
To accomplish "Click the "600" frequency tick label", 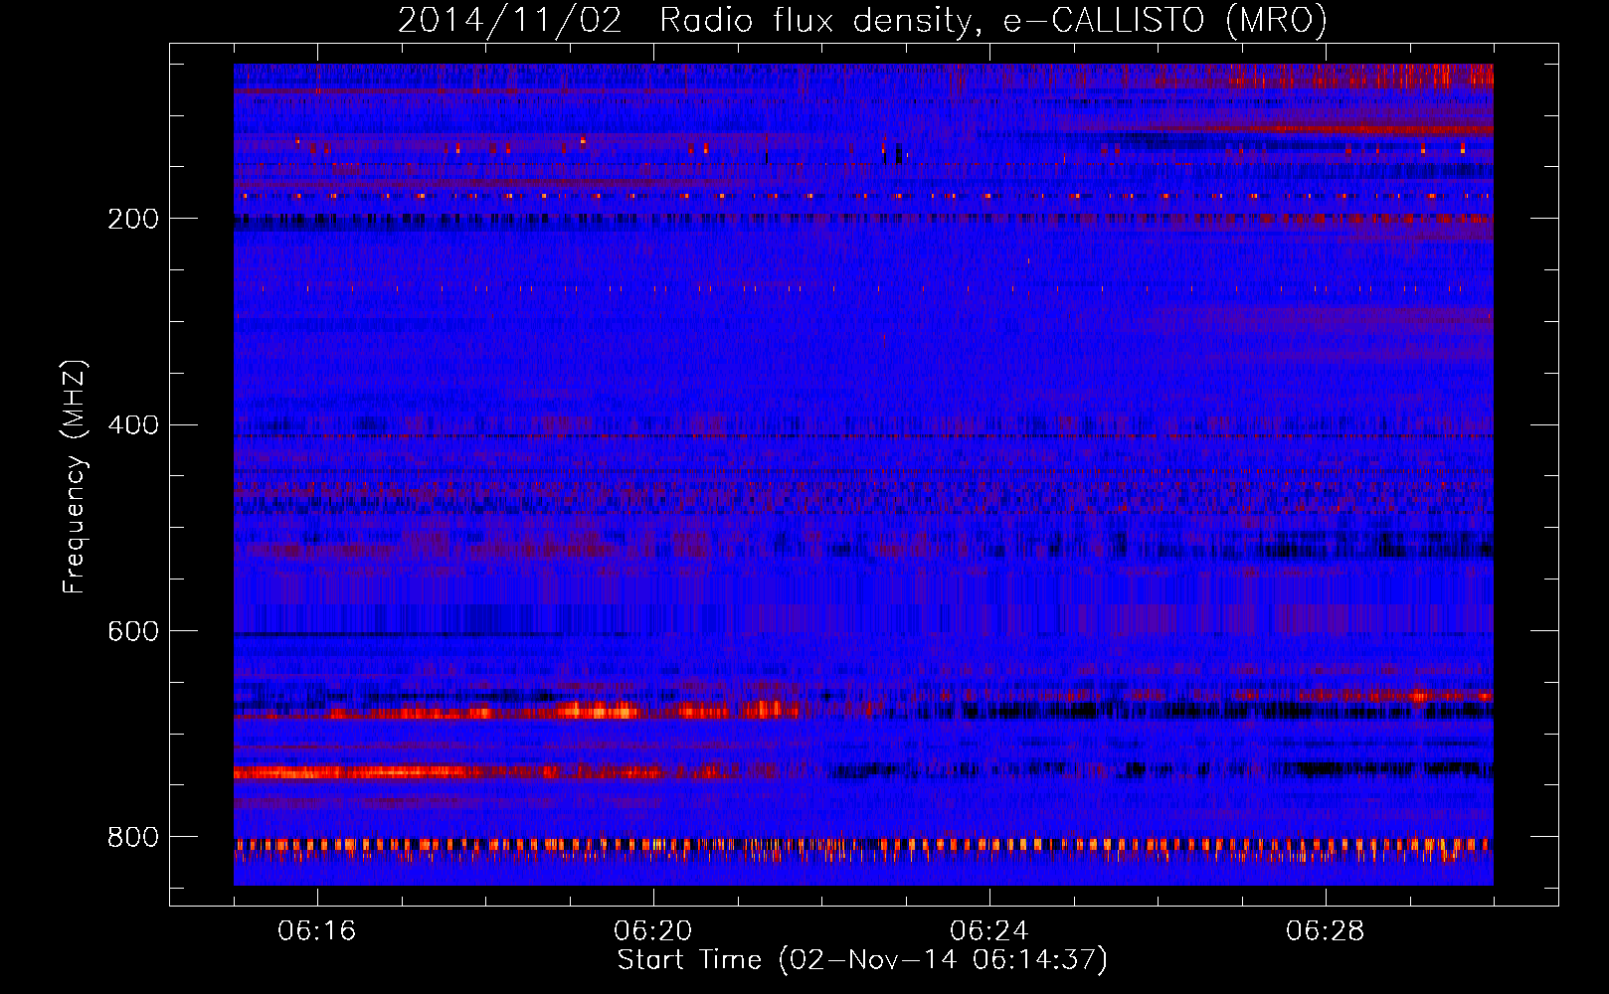I will click(133, 631).
